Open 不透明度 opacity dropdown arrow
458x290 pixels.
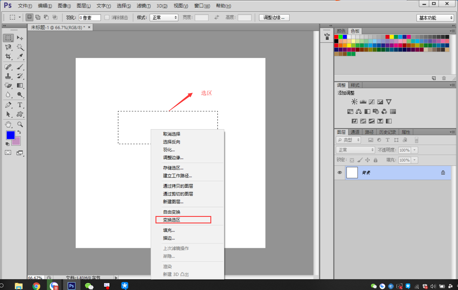[415, 150]
